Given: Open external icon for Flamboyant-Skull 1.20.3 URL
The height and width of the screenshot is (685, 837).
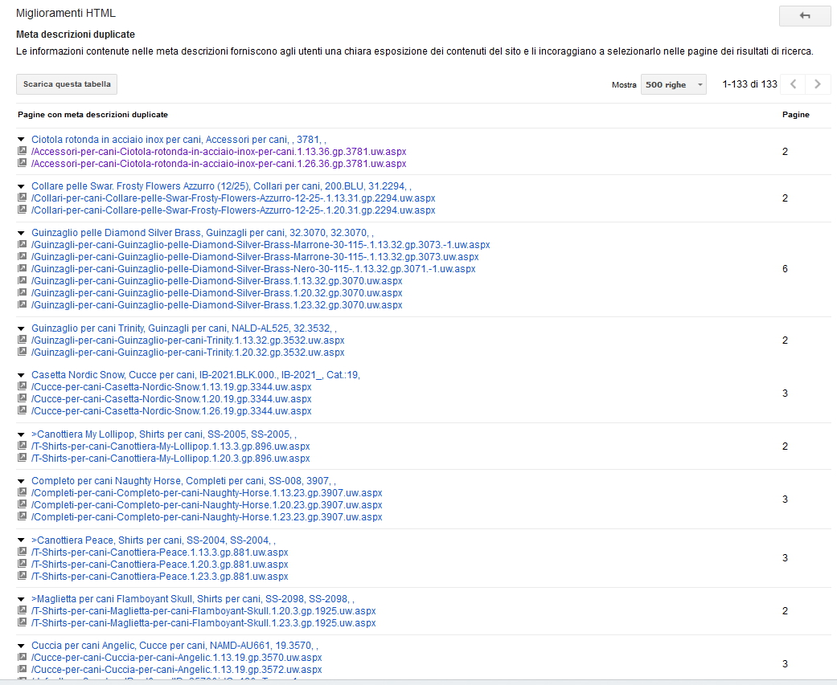Looking at the screenshot, I should [x=22, y=610].
